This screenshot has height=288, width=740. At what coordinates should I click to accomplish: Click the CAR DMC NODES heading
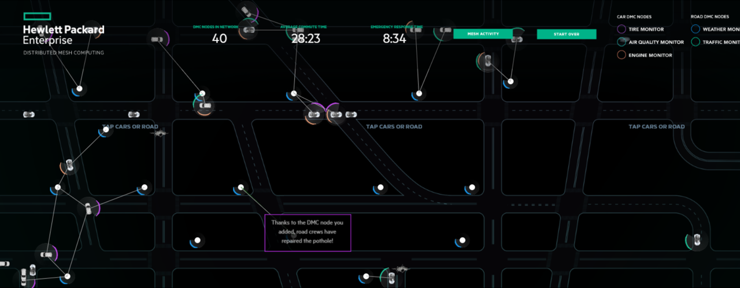coord(633,17)
